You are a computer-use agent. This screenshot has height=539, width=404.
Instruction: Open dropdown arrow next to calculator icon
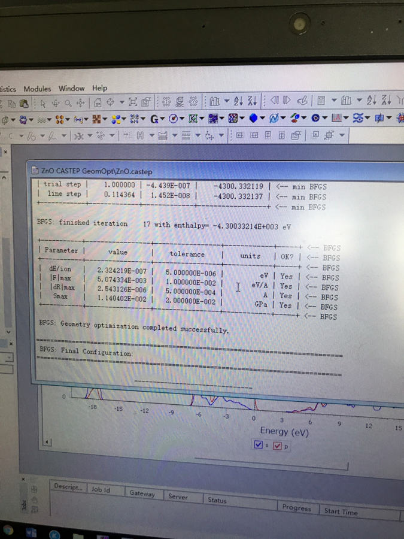click(x=334, y=101)
